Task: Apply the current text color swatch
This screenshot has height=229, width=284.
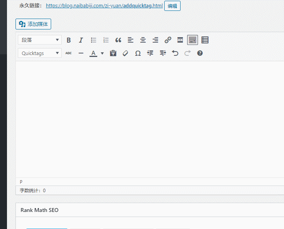Action: (x=93, y=53)
